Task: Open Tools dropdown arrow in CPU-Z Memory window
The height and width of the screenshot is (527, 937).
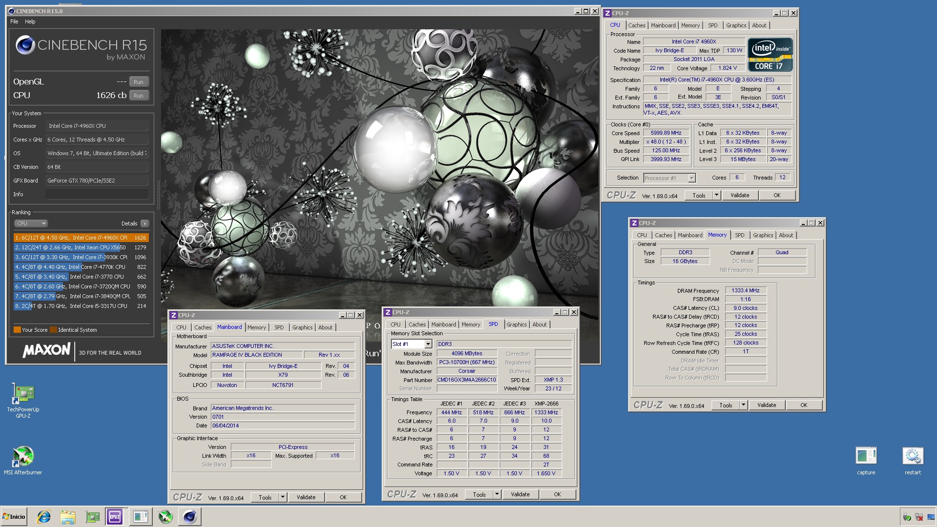Action: [x=743, y=405]
